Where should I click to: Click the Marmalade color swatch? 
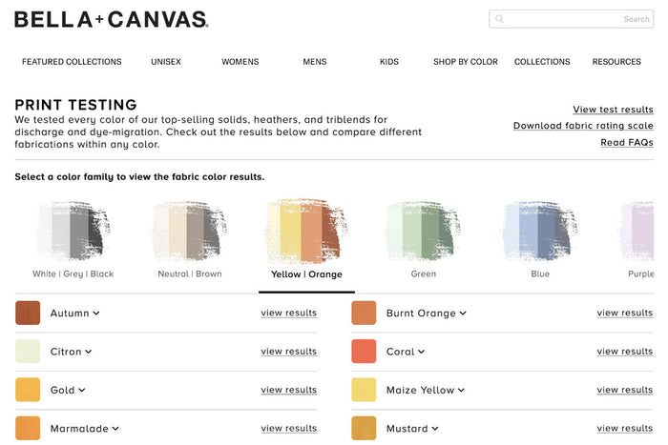(28, 429)
